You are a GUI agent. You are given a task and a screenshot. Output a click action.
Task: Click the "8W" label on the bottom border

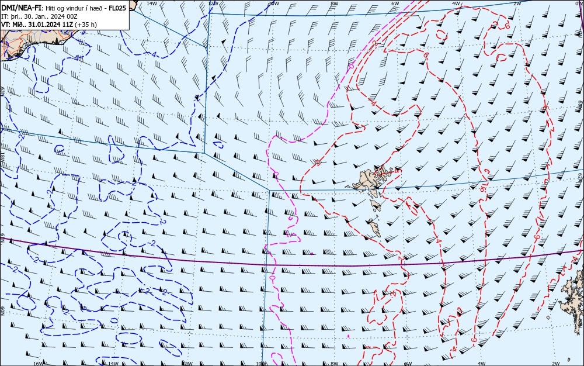(335, 364)
